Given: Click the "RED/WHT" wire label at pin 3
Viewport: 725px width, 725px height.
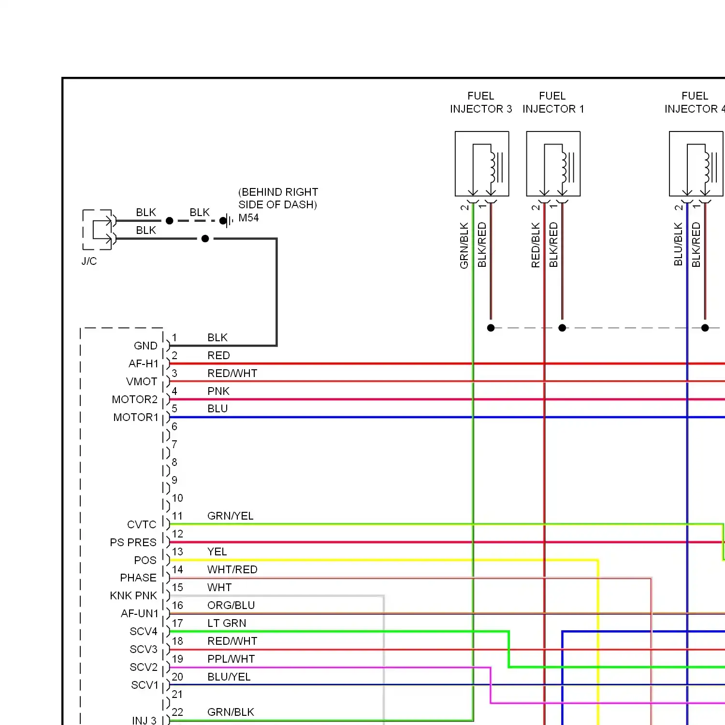Looking at the screenshot, I should [x=232, y=374].
